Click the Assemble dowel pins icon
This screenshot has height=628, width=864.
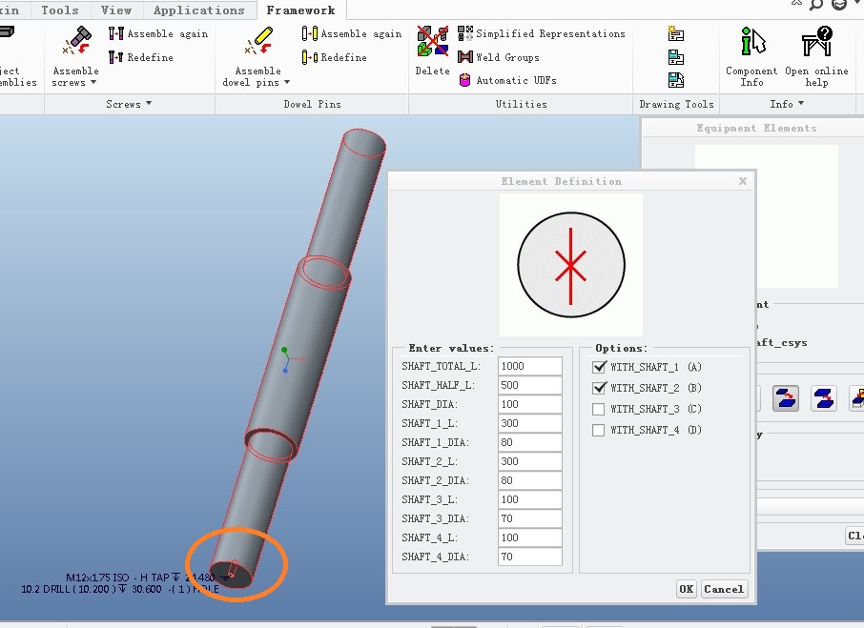258,41
